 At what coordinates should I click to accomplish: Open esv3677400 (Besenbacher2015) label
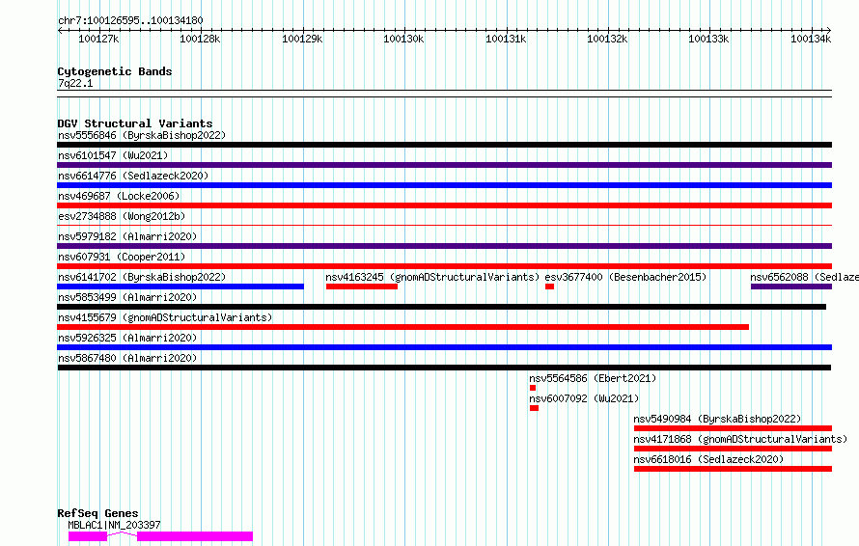tap(625, 277)
